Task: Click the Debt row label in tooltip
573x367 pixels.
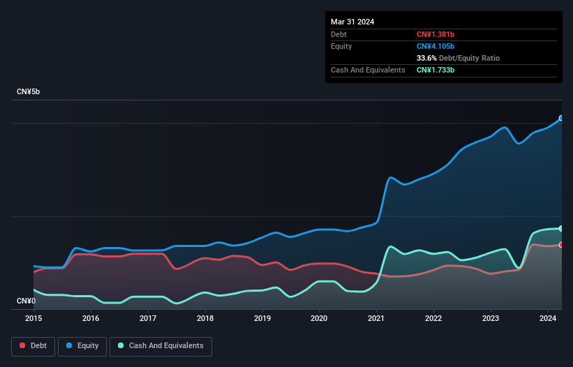Action: (x=338, y=34)
